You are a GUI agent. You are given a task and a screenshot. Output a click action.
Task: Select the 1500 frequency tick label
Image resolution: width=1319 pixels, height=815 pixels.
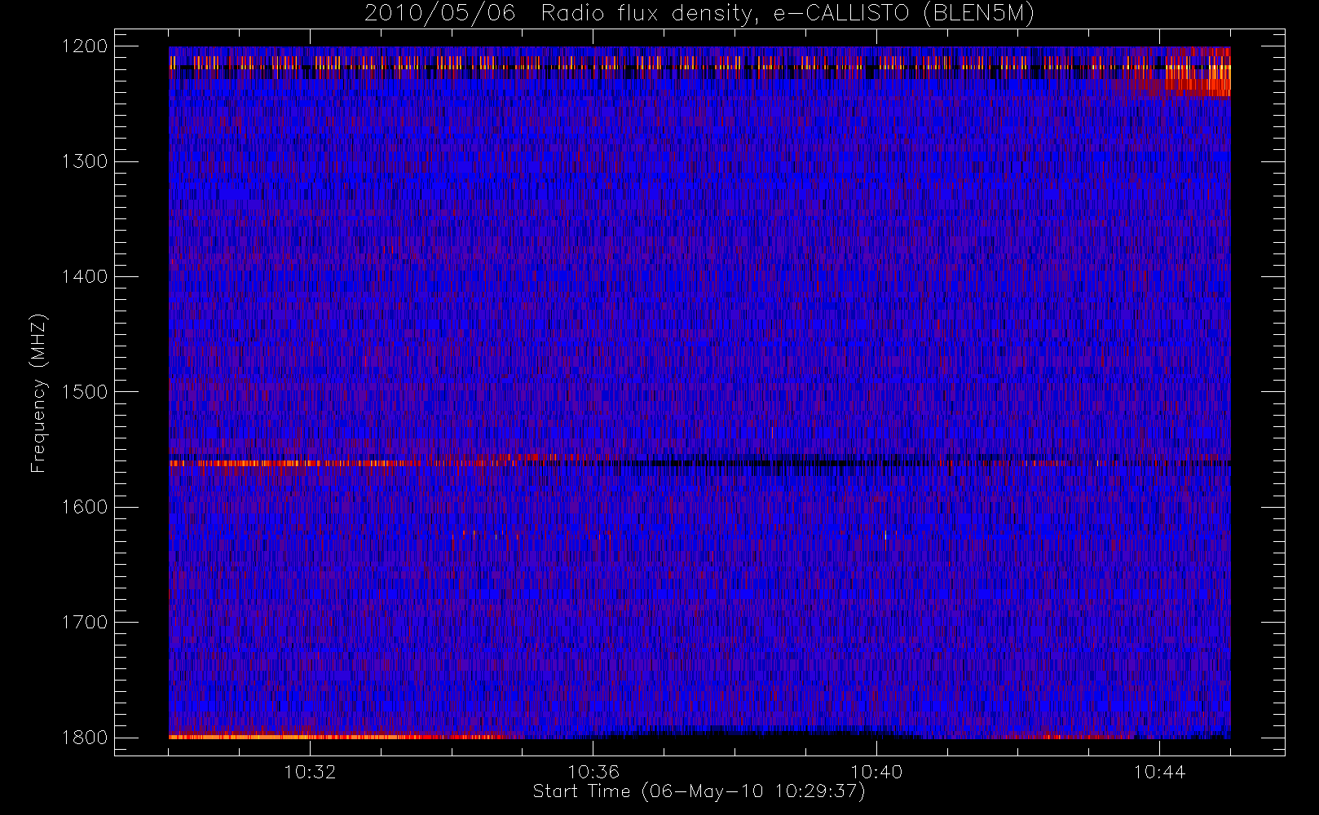pyautogui.click(x=86, y=392)
